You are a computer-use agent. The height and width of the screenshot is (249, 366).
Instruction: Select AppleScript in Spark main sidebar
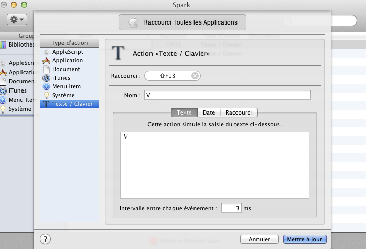point(17,63)
